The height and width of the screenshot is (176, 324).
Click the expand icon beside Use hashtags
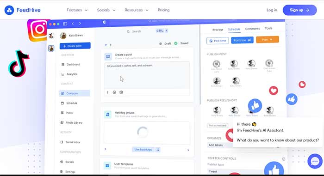click(x=158, y=150)
